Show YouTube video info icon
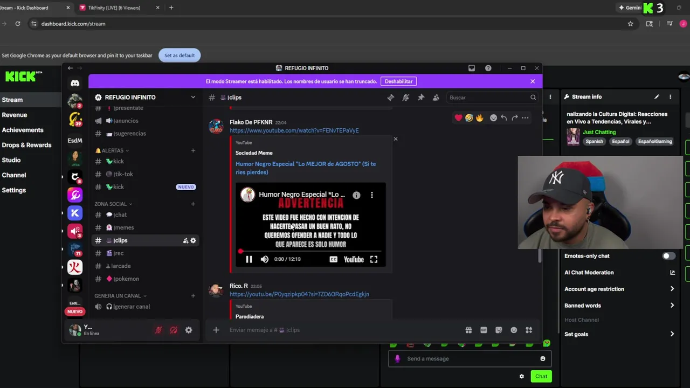Image resolution: width=690 pixels, height=388 pixels. click(x=356, y=195)
